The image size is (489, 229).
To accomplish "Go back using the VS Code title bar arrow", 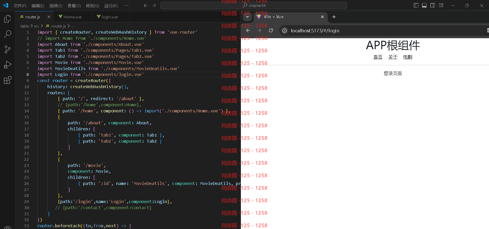I will (x=146, y=5).
